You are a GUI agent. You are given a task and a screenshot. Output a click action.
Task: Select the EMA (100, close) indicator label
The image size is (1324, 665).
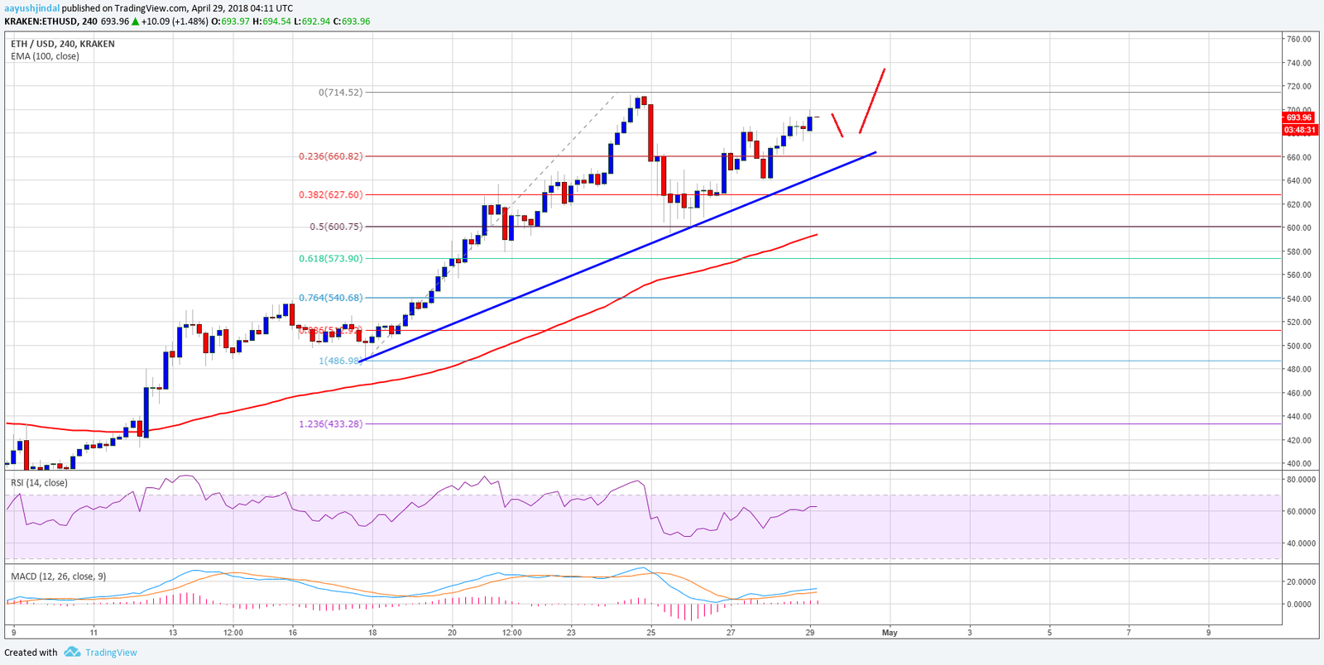(x=45, y=56)
